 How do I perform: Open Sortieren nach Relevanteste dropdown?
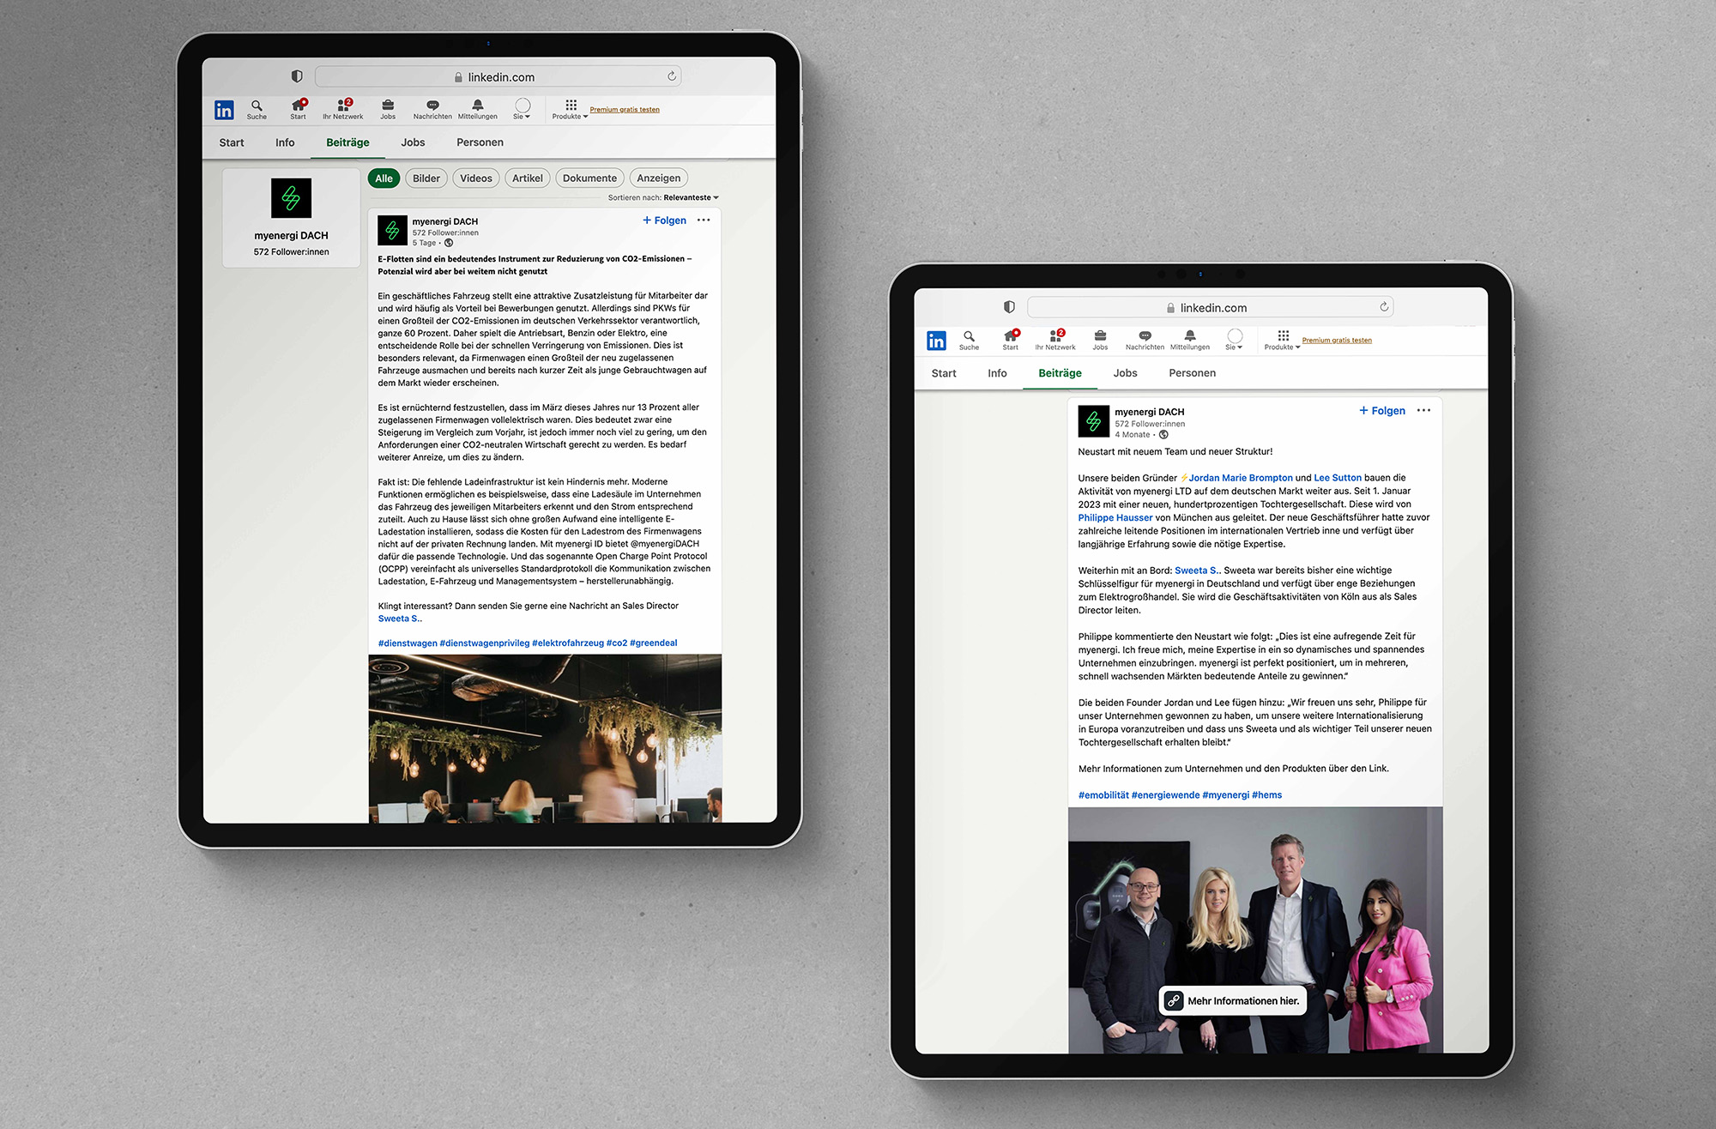663,197
